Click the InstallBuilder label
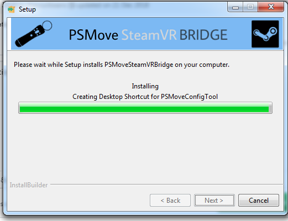The width and height of the screenshot is (288, 221). pos(29,185)
